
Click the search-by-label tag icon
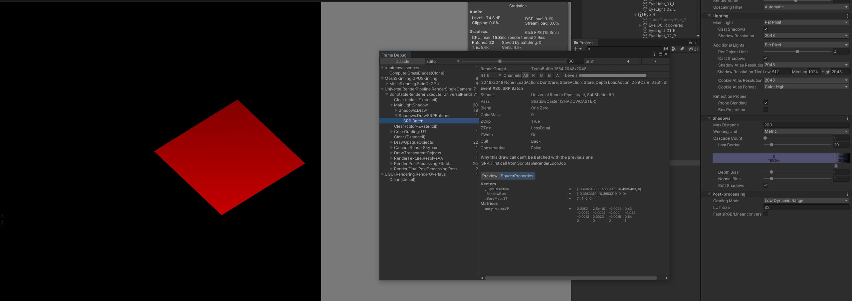tap(682, 49)
